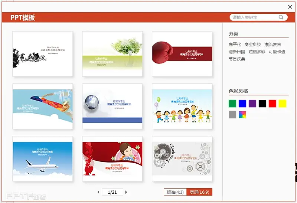This screenshot has width=297, height=203.
Task: Go to previous page of templates
Action: (98, 192)
